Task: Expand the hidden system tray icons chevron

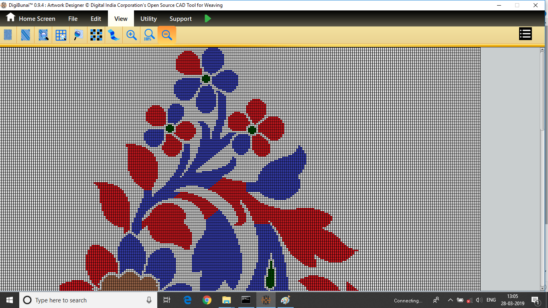Action: 450,300
